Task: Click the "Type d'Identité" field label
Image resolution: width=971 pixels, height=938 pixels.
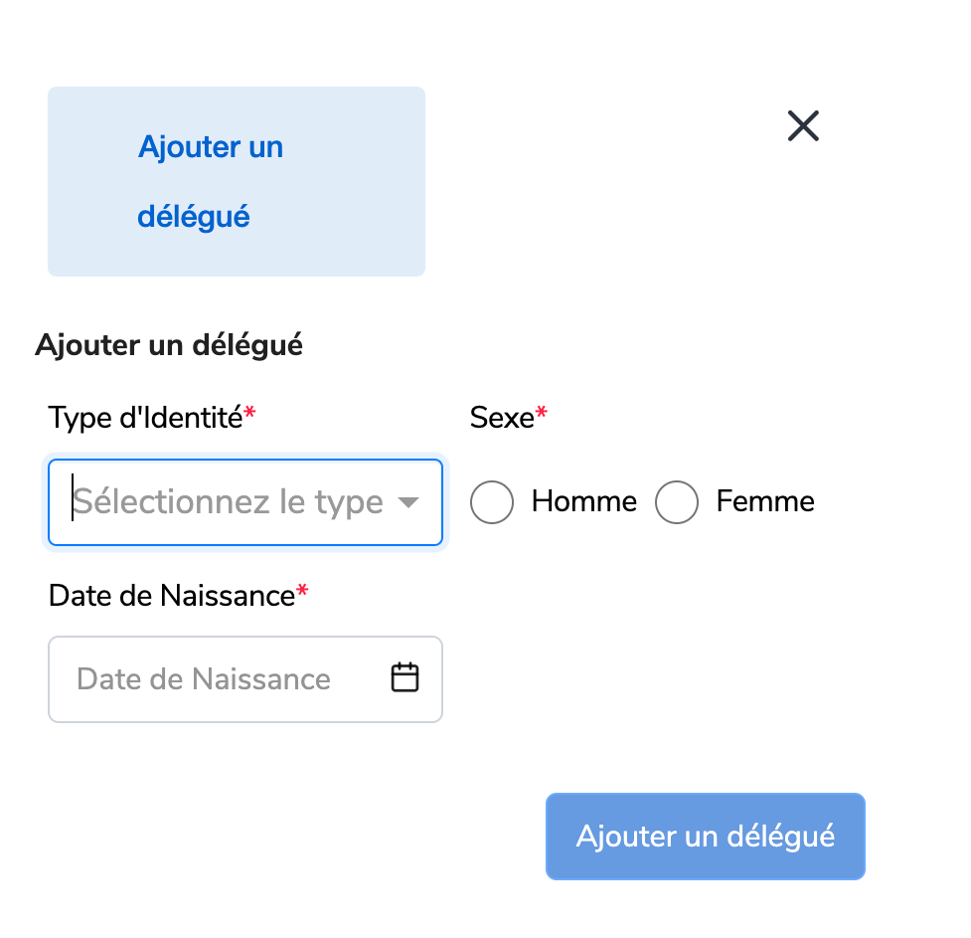Action: 145,418
